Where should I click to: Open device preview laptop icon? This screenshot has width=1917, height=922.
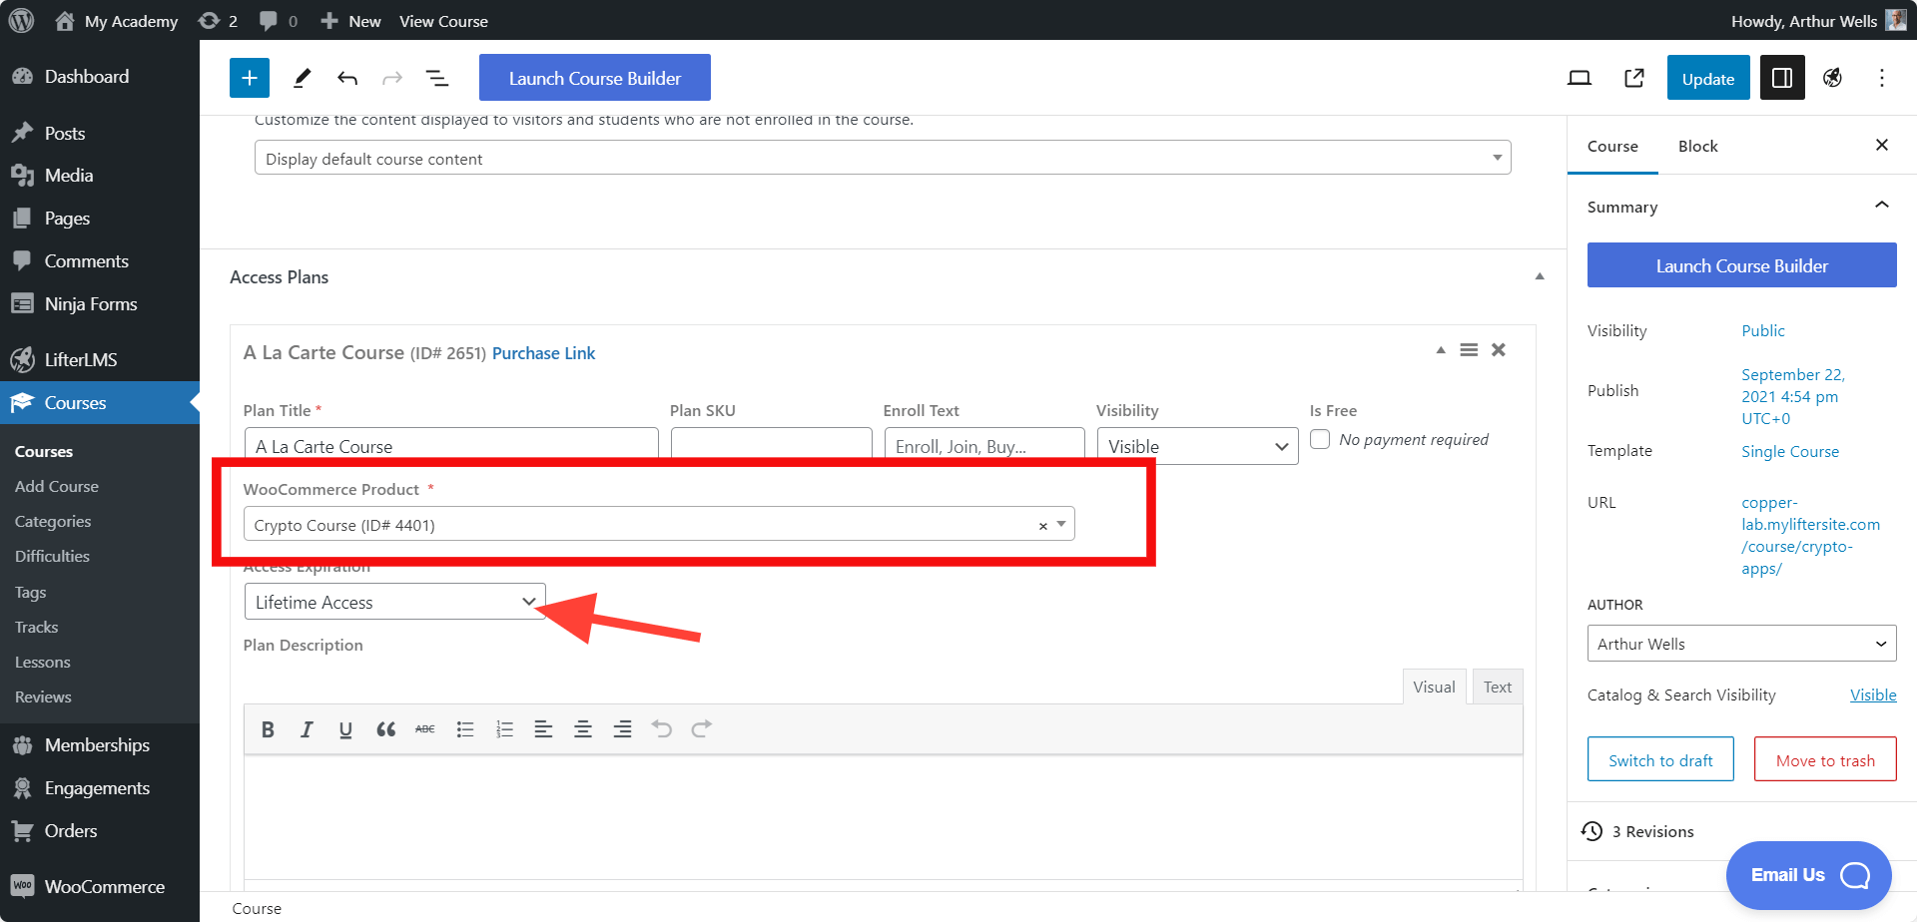pos(1579,78)
